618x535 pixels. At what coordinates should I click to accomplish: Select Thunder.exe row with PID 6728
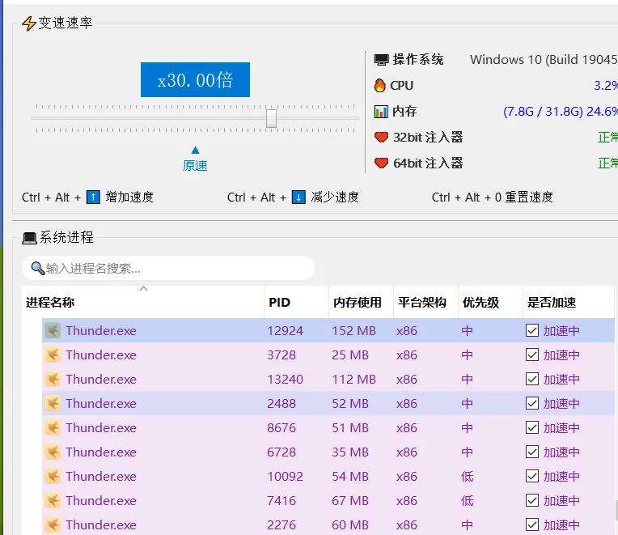point(328,452)
